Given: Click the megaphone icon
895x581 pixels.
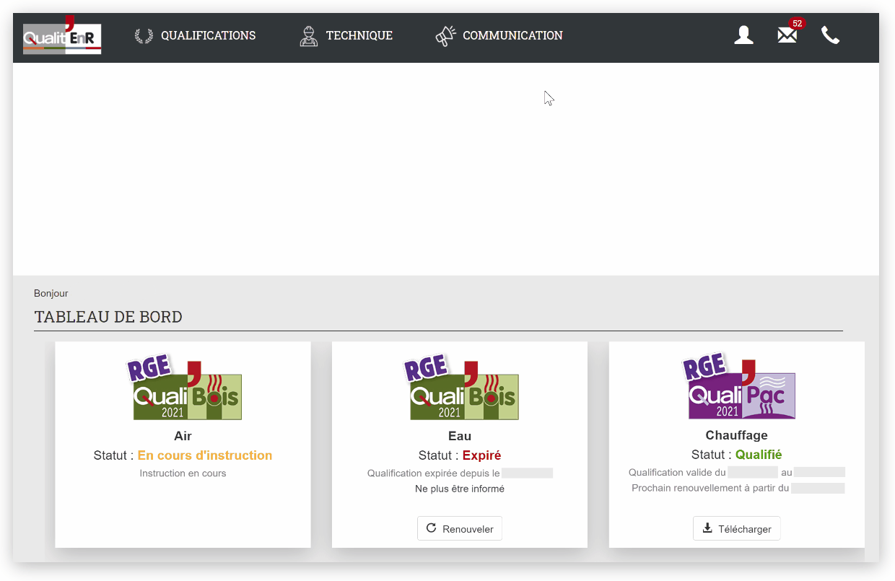Looking at the screenshot, I should pos(445,36).
